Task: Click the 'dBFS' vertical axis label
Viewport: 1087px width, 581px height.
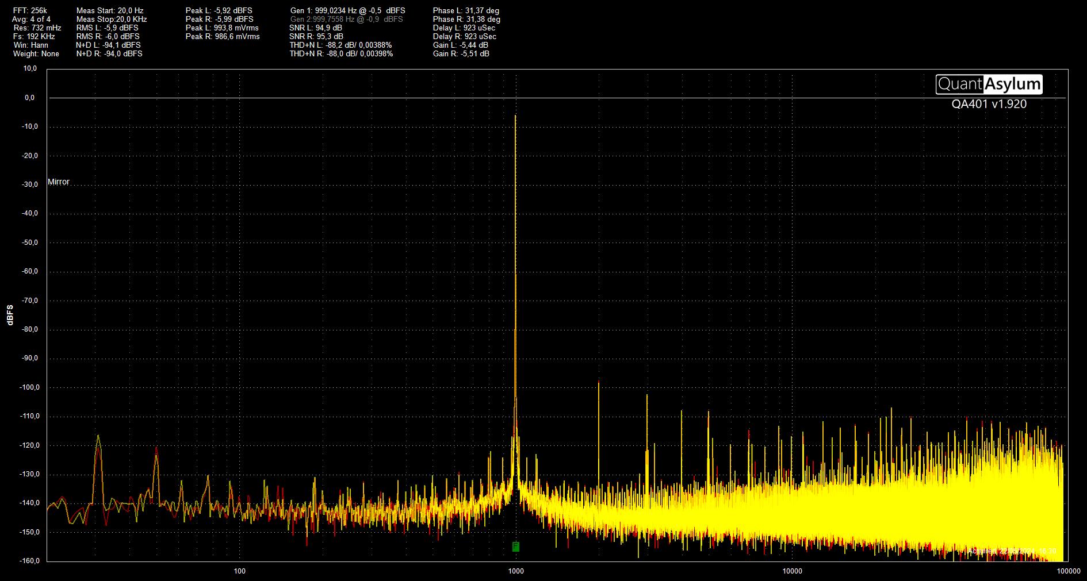Action: 10,315
